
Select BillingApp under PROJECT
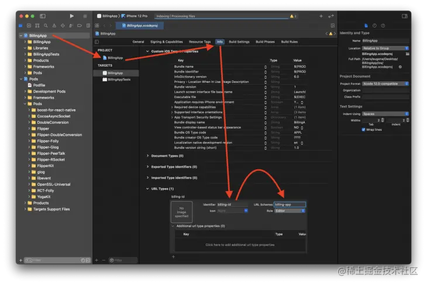113,58
